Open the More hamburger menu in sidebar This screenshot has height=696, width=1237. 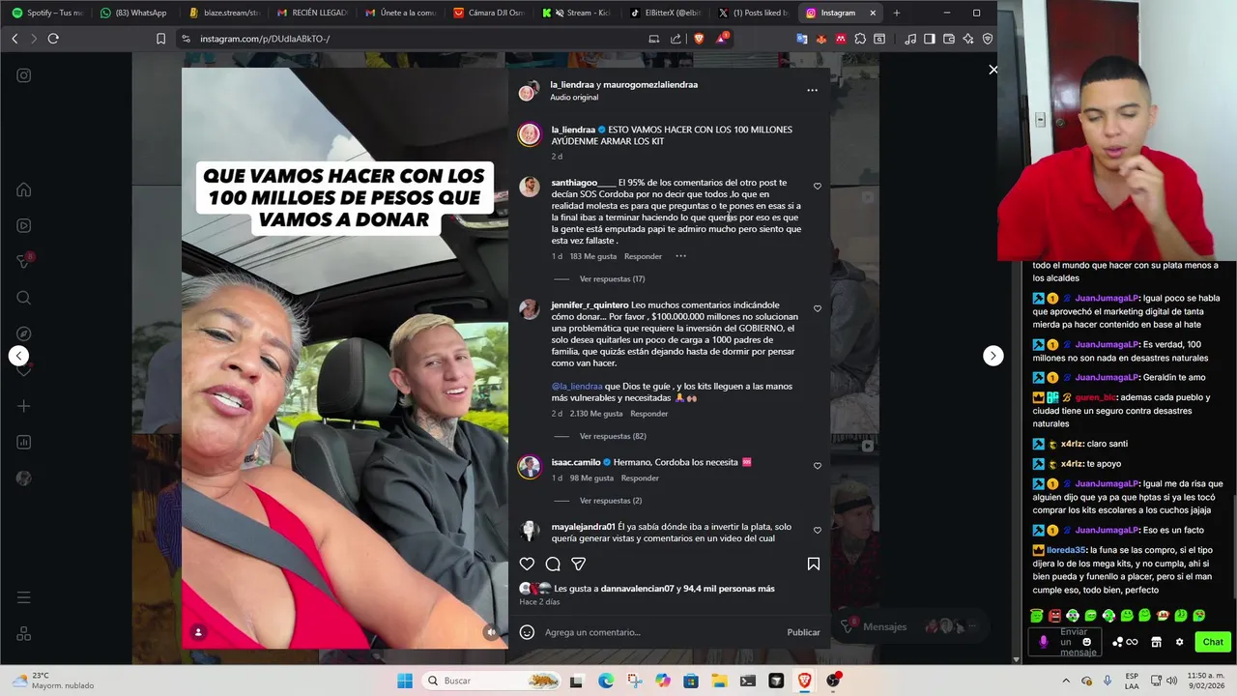[x=24, y=597]
